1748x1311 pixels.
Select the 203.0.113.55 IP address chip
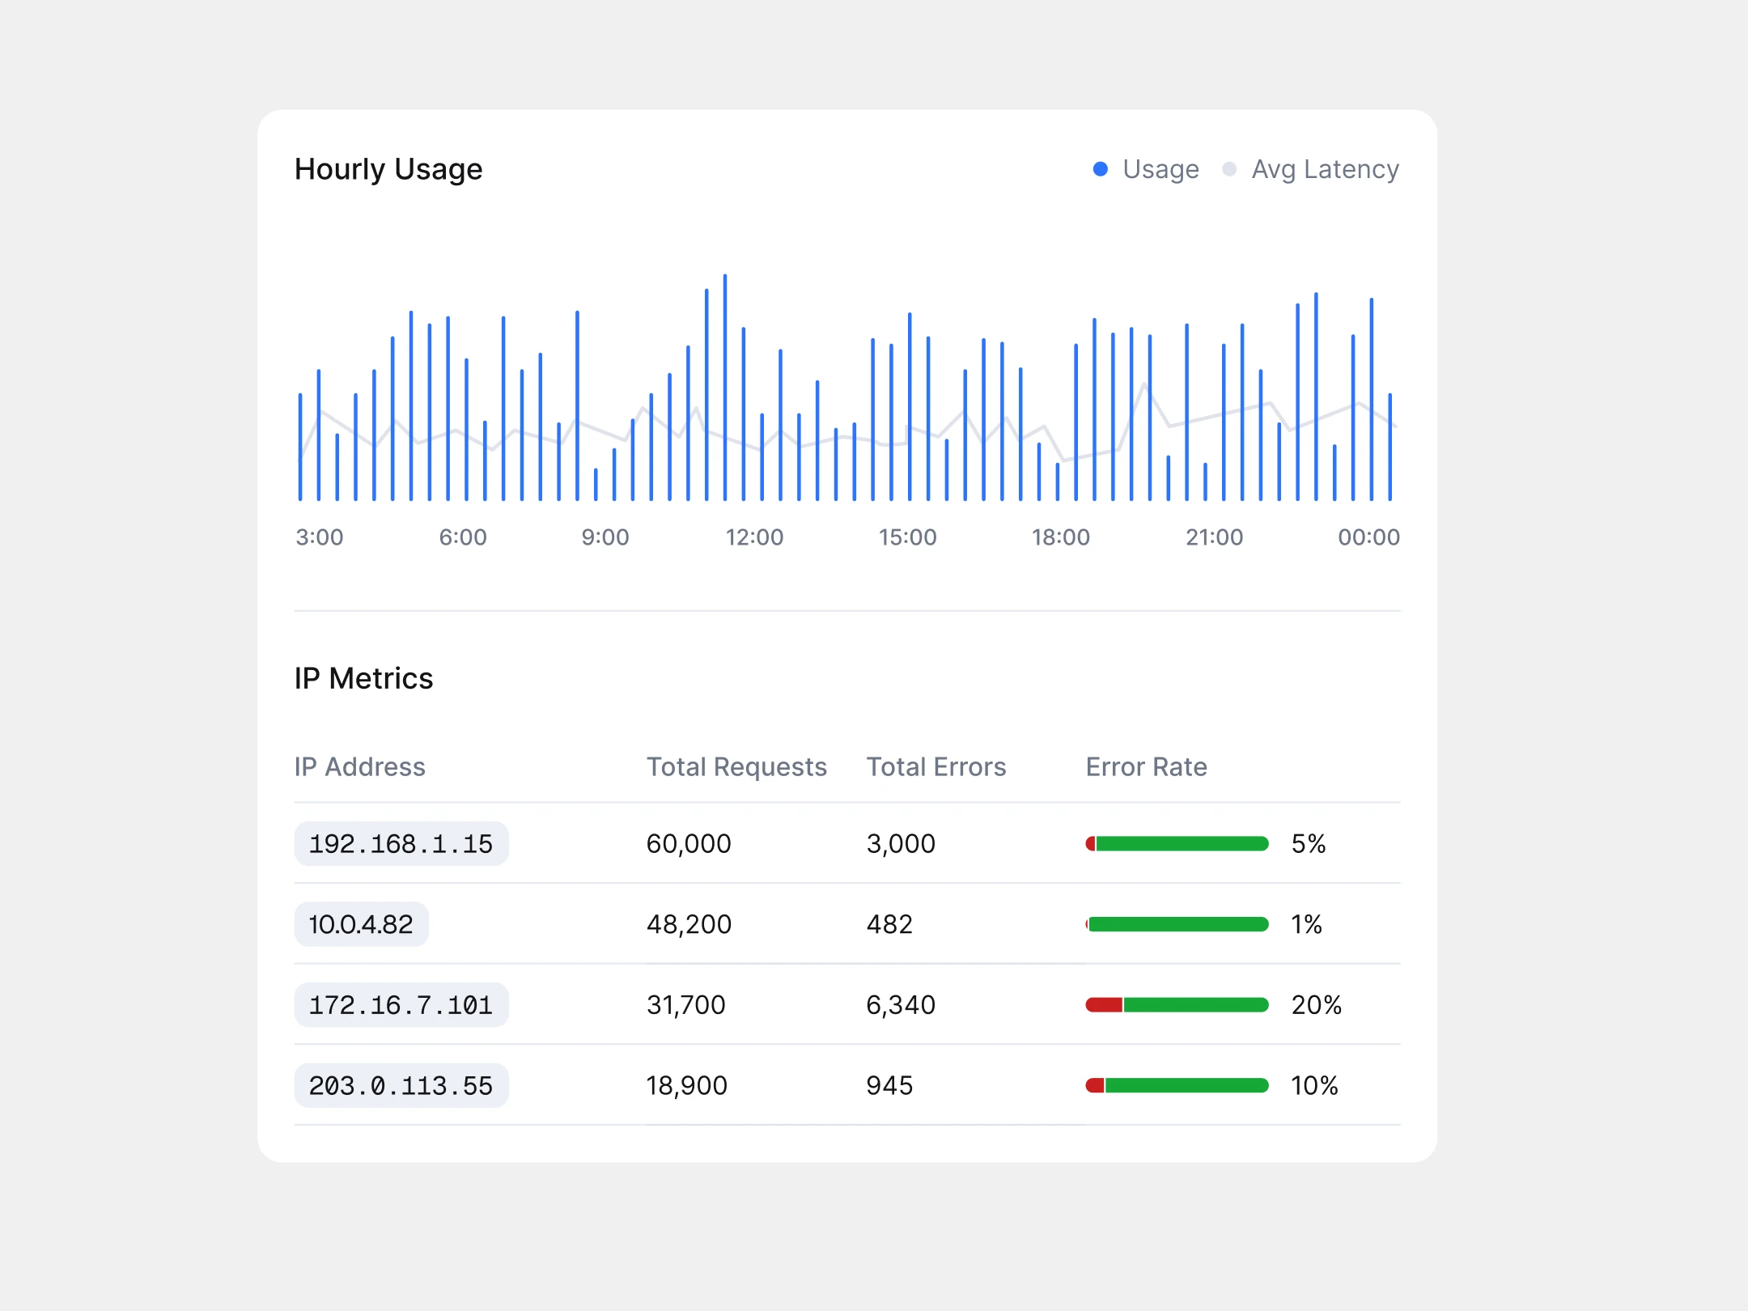click(401, 1085)
